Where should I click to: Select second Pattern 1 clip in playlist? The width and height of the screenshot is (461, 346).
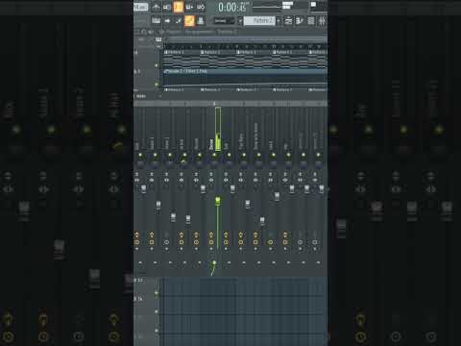217,59
